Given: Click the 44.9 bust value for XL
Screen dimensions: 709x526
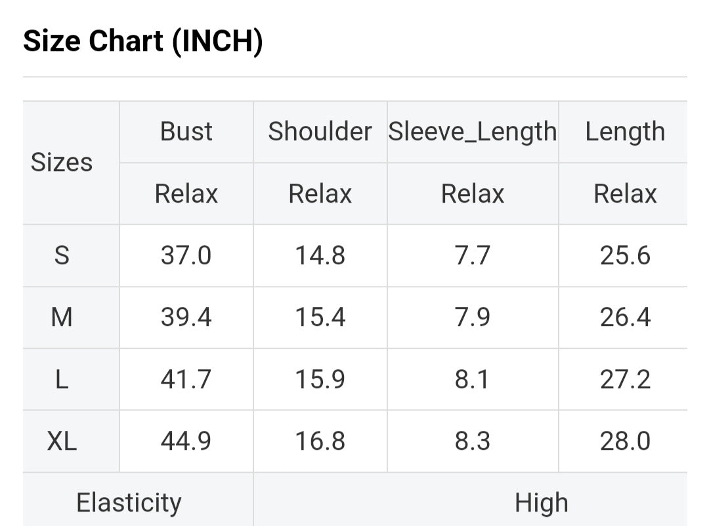Looking at the screenshot, I should 186,441.
